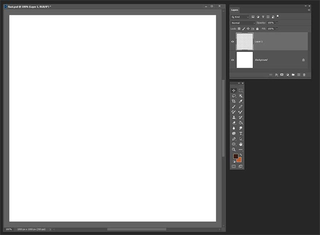Screen dimensions: 320x235
Task: Lock all layer attributes
Action: point(257,29)
